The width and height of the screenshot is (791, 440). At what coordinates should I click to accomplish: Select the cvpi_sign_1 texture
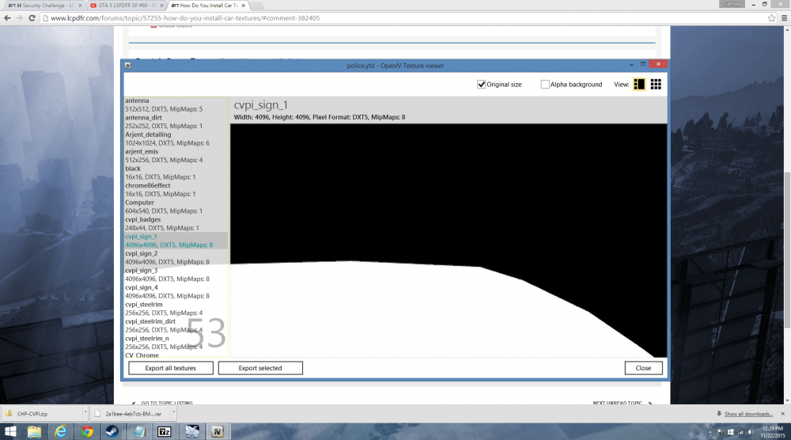click(176, 241)
